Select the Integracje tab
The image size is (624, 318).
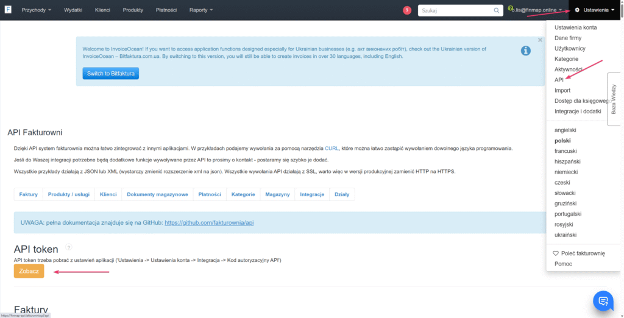tap(312, 194)
